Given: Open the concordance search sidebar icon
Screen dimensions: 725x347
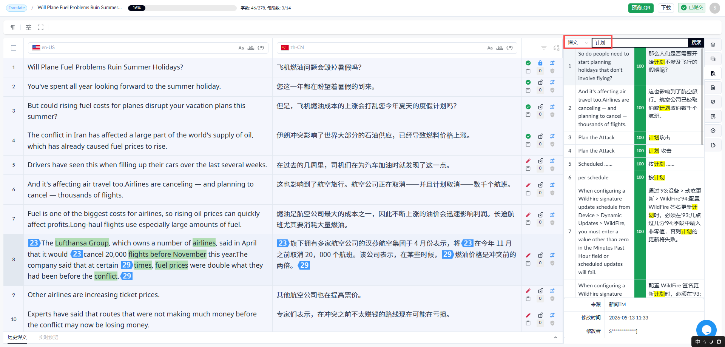Looking at the screenshot, I should (x=713, y=73).
